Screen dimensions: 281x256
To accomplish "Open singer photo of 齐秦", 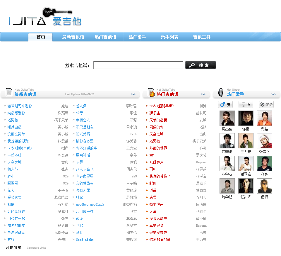I will pos(265,163).
